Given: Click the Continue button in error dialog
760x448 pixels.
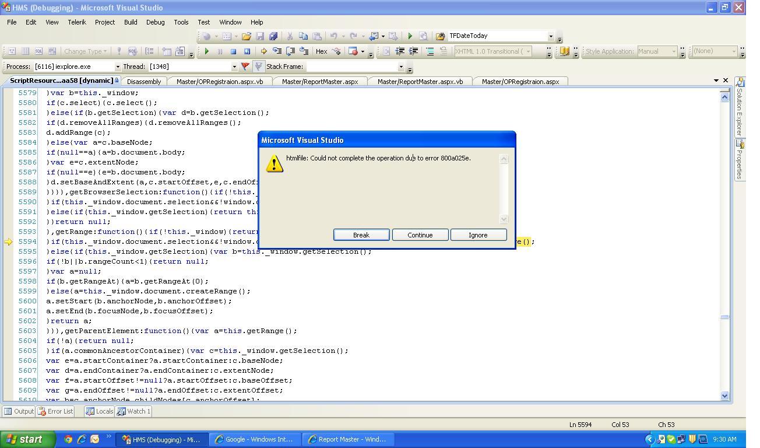Looking at the screenshot, I should pyautogui.click(x=420, y=235).
